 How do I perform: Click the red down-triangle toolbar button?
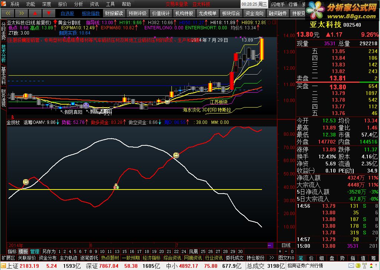tap(49, 13)
